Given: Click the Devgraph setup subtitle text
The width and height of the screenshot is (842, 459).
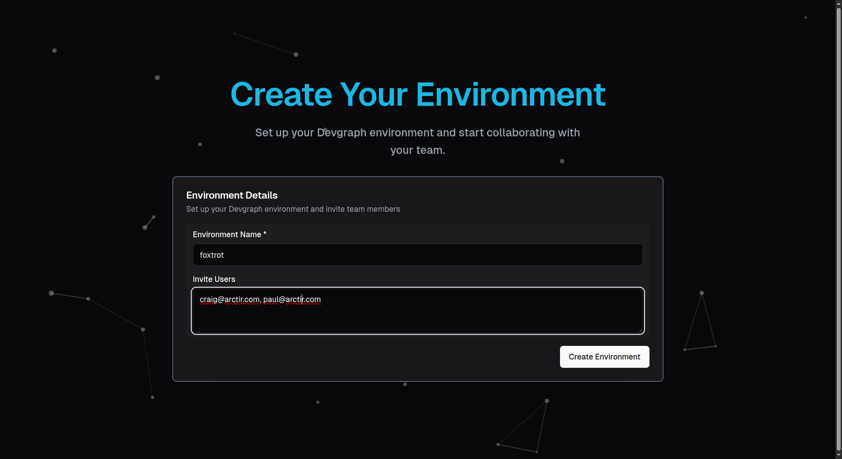Looking at the screenshot, I should coord(417,141).
